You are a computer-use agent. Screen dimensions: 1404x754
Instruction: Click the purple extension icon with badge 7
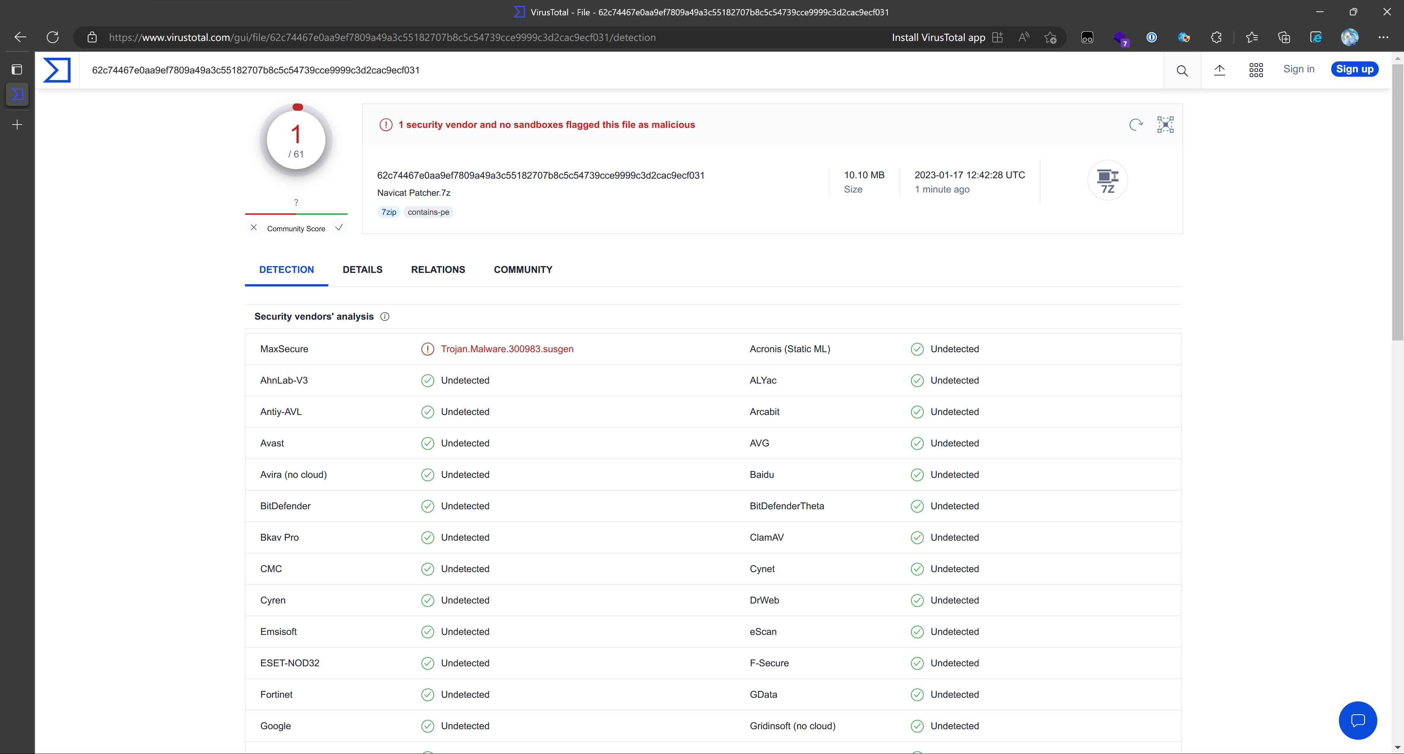coord(1121,38)
